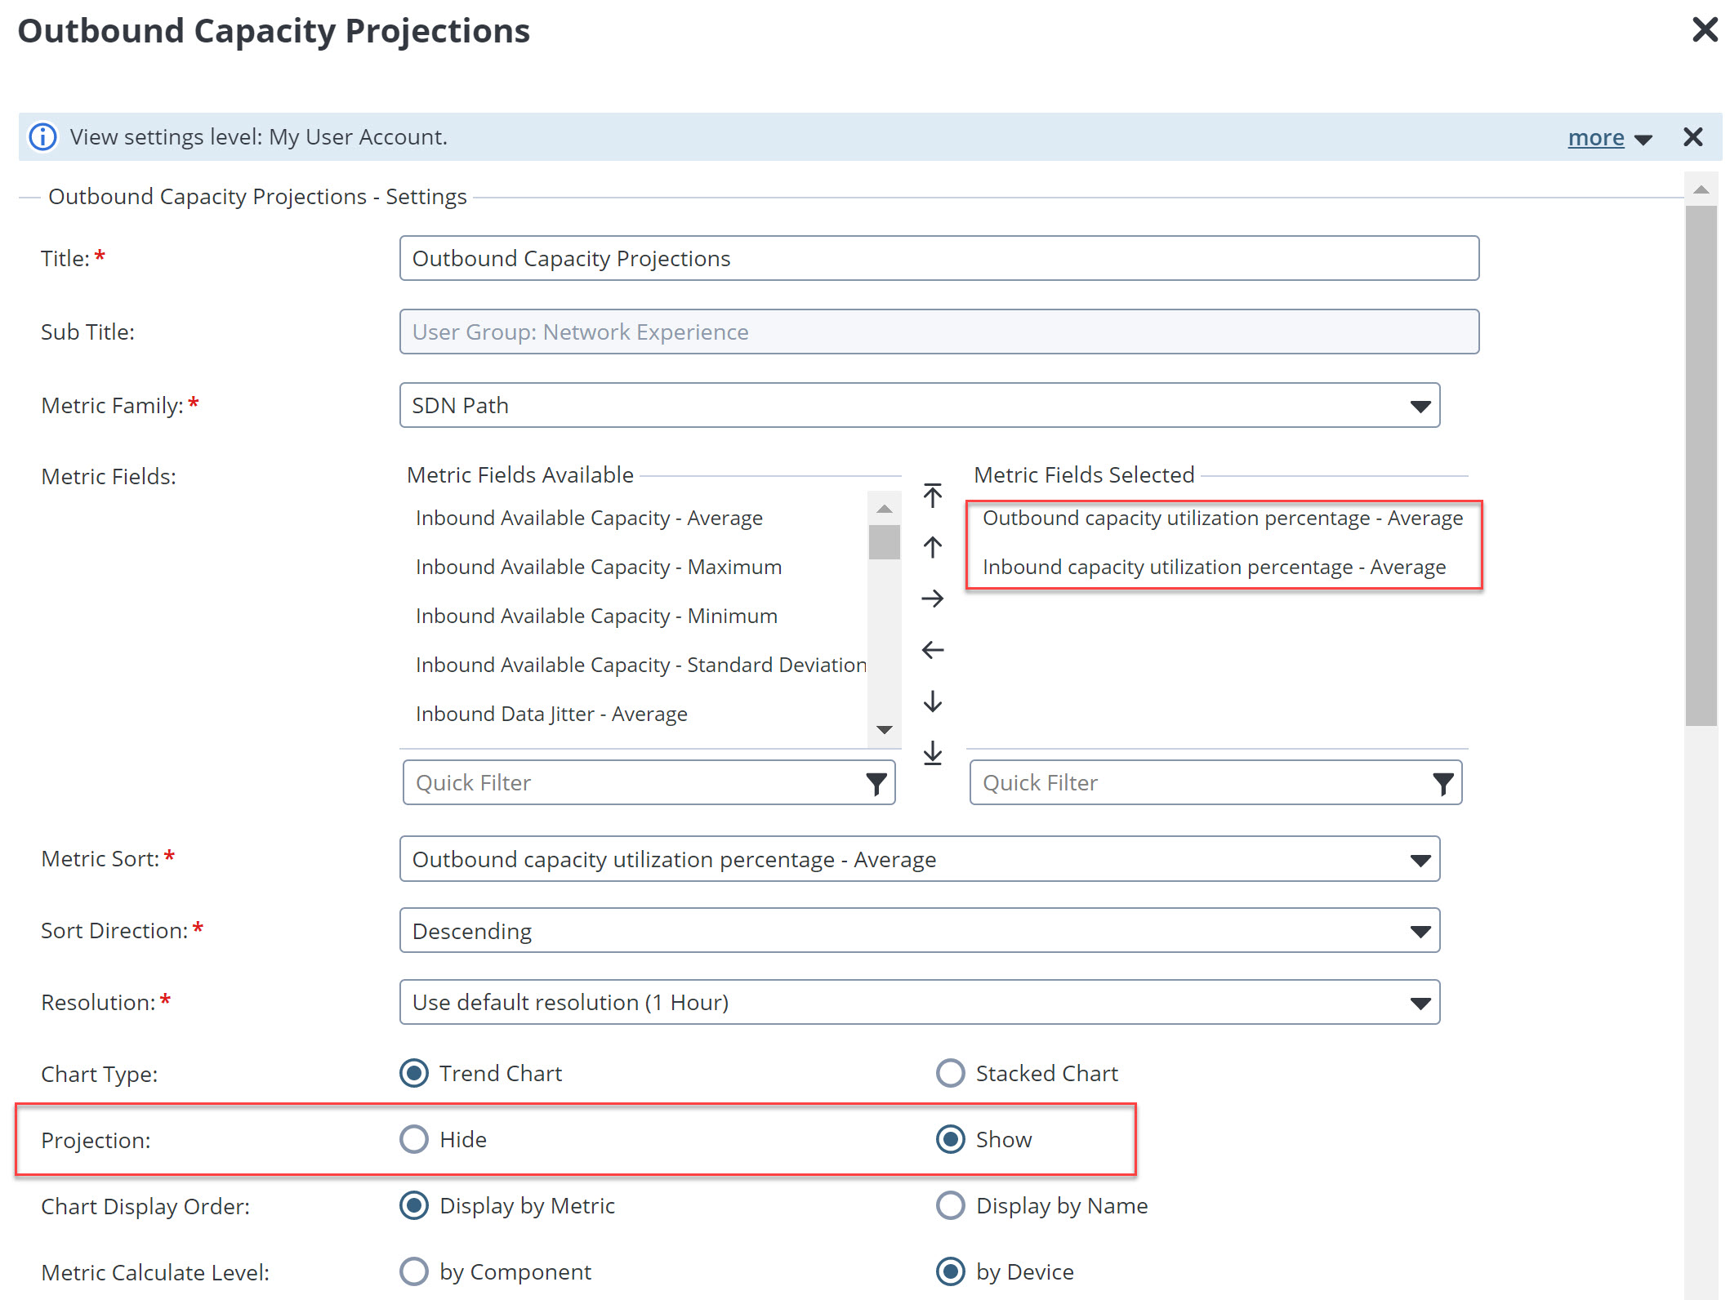This screenshot has height=1300, width=1730.
Task: Select Inbound capacity utilization percentage - Average
Action: coord(1214,567)
